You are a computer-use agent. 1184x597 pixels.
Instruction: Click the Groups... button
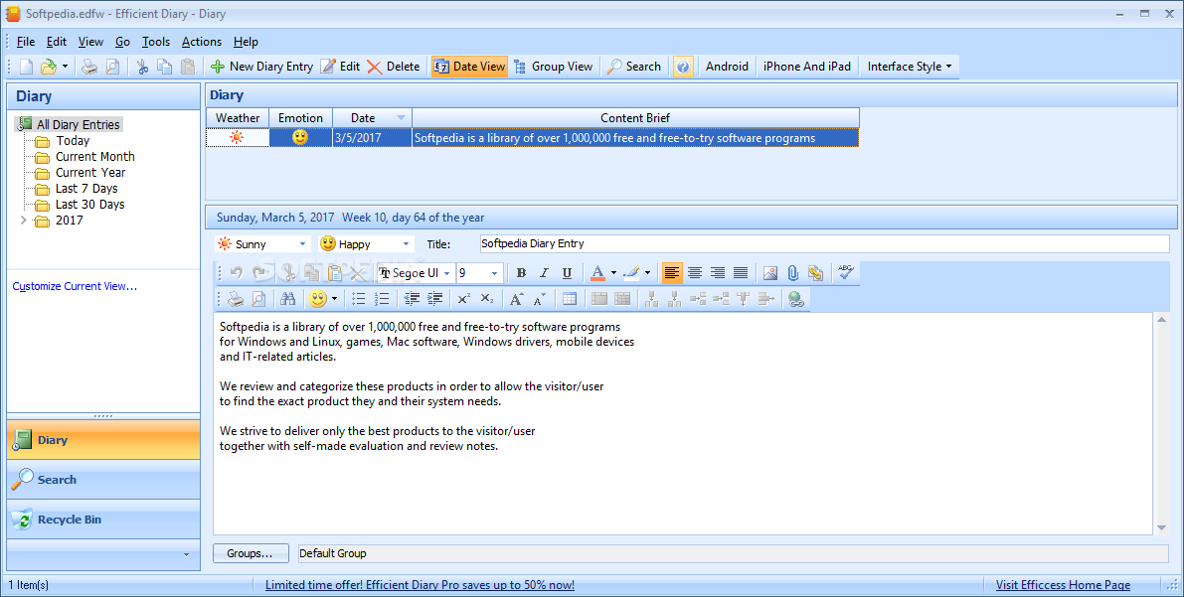250,553
